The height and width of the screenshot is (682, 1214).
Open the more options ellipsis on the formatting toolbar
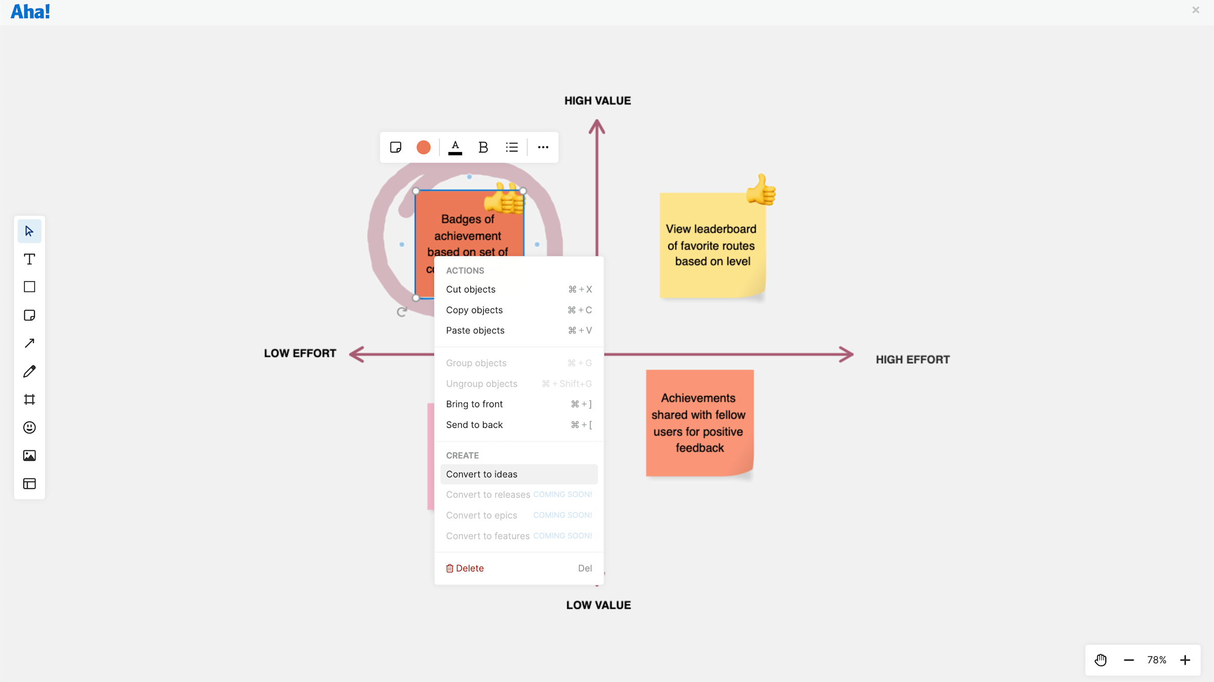[x=543, y=147]
